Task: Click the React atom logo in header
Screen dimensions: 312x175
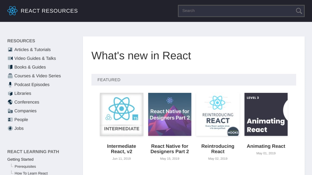Action: pyautogui.click(x=12, y=11)
